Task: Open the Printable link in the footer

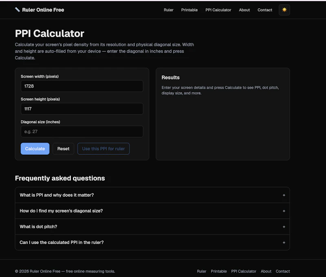Action: 219,271
